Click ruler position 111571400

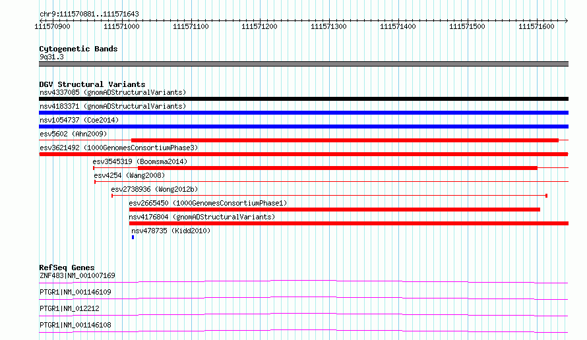point(398,26)
